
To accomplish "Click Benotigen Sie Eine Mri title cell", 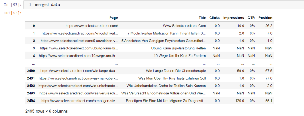I will click(x=166, y=101).
